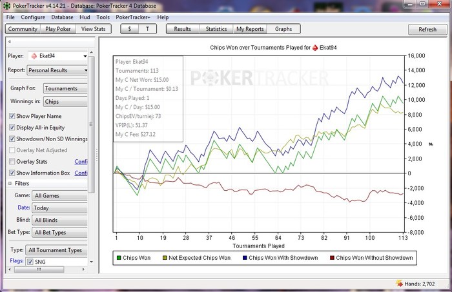Open the Hud menu
This screenshot has height=292, width=452.
pos(85,17)
